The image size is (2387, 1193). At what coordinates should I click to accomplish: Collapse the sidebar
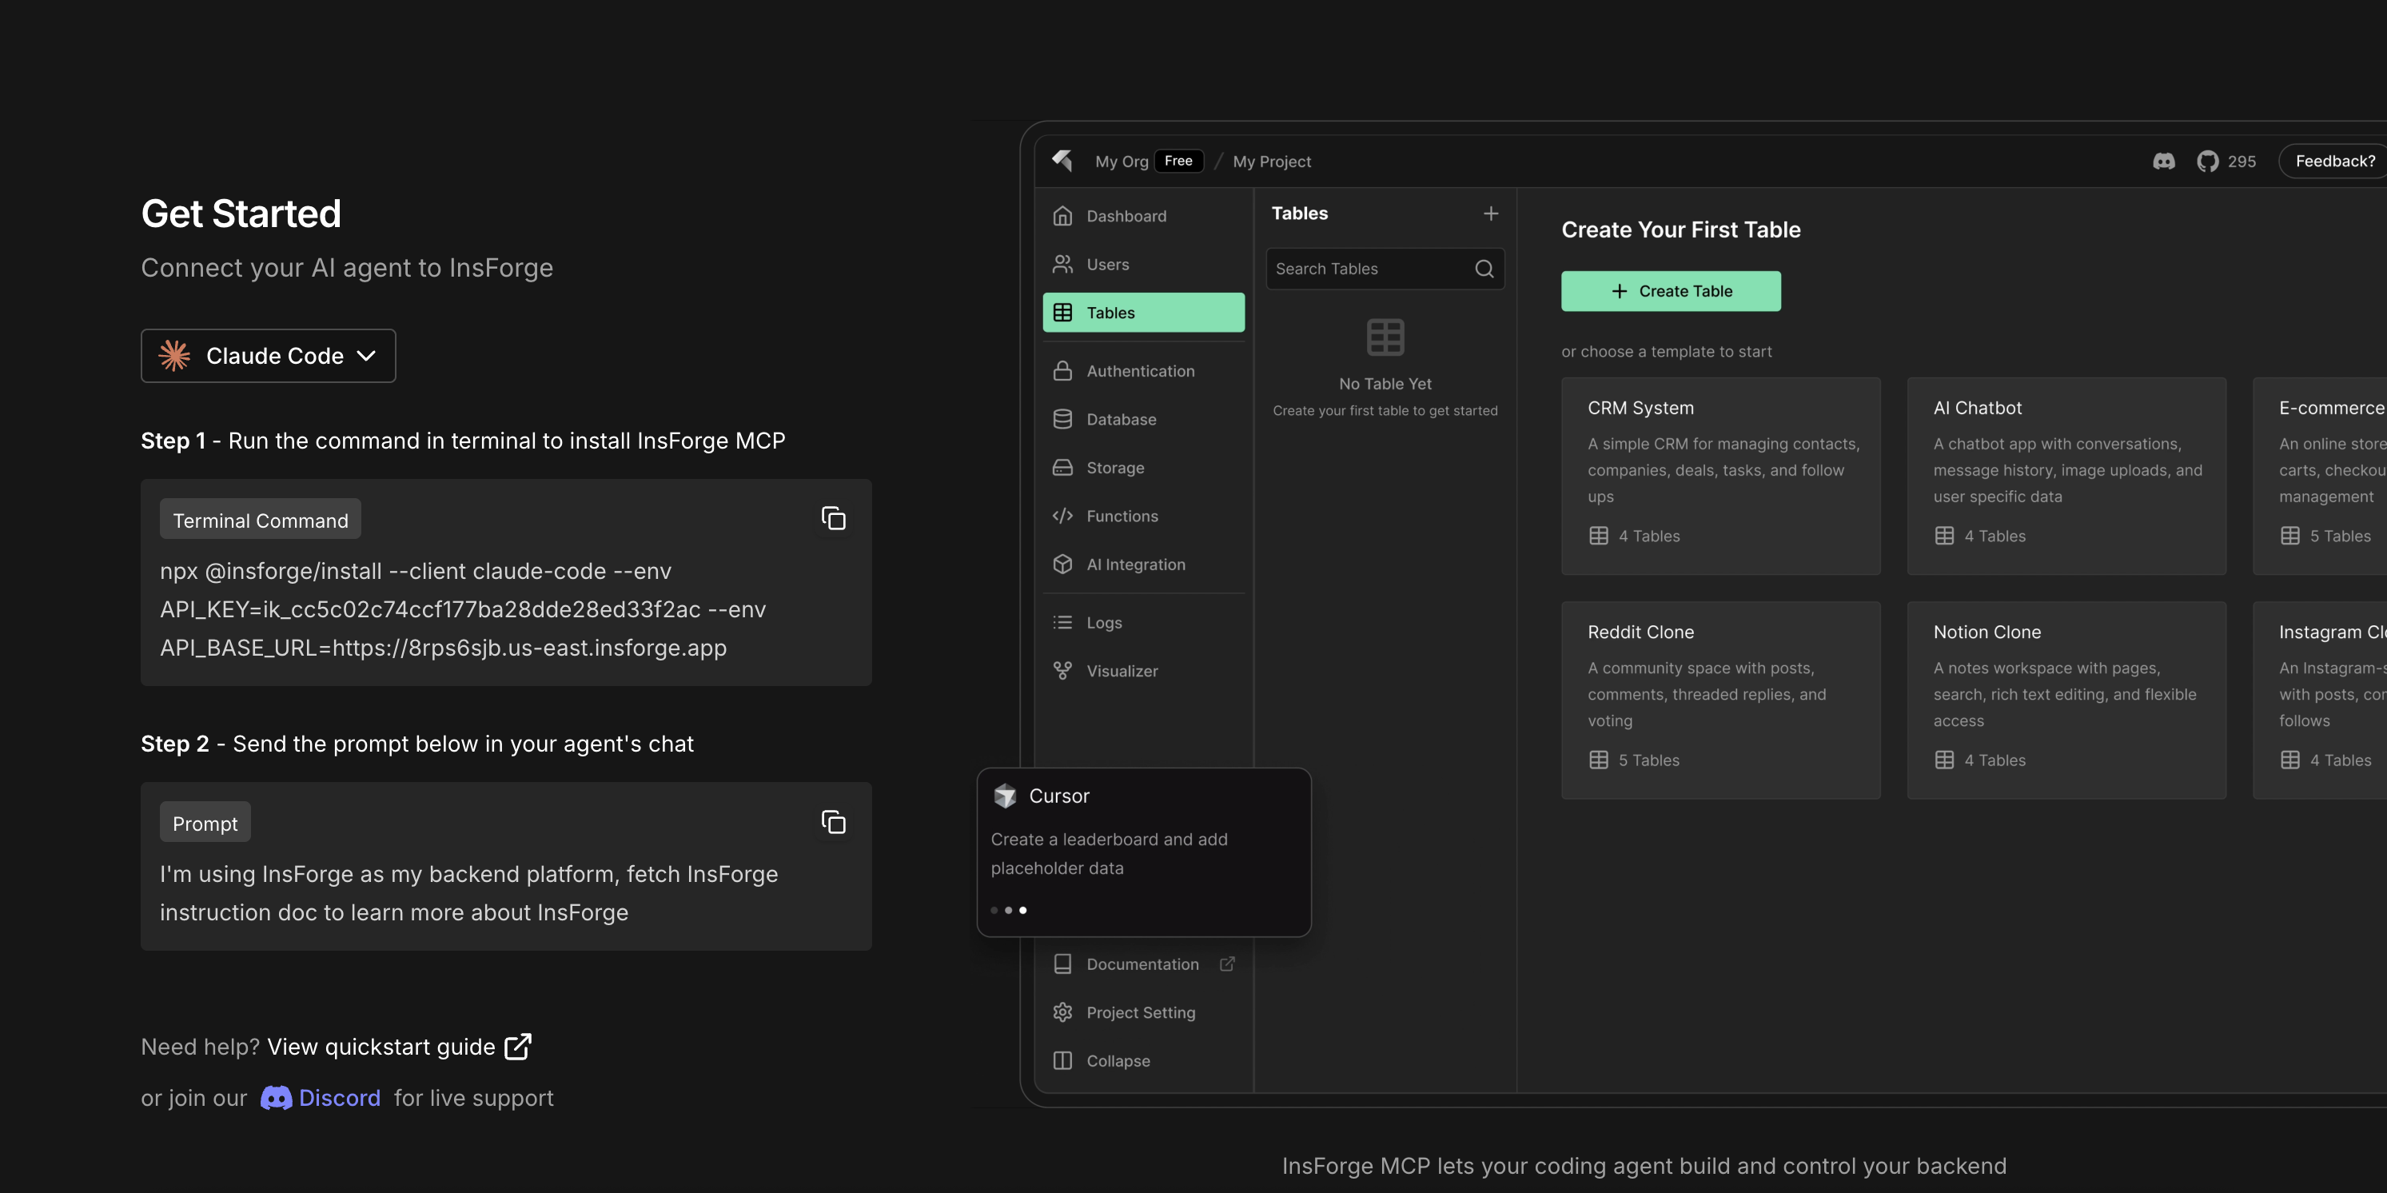point(1118,1060)
